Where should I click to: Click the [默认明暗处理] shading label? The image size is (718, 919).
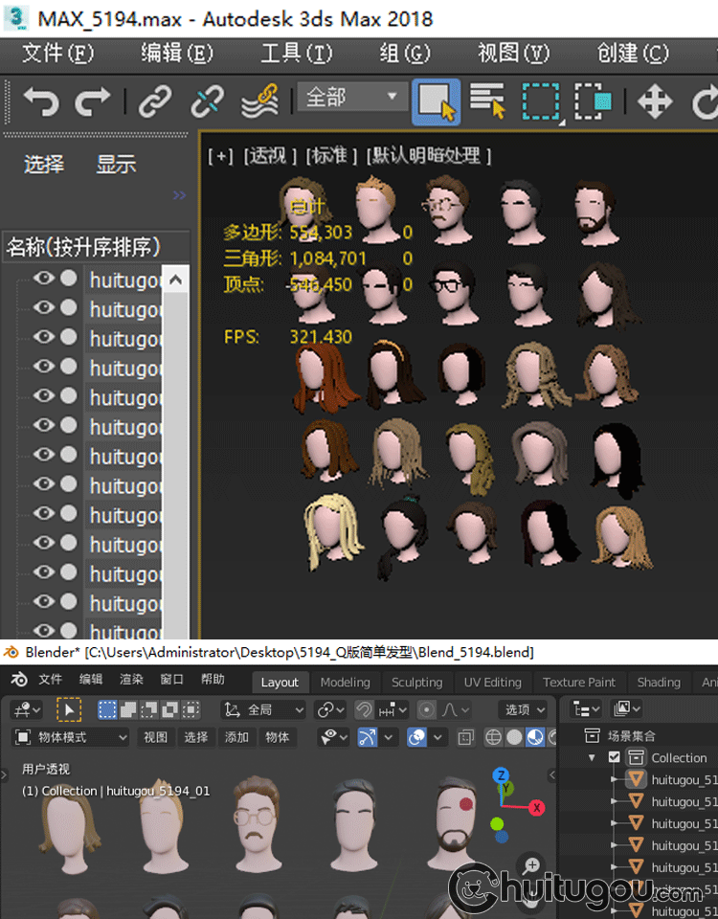429,156
